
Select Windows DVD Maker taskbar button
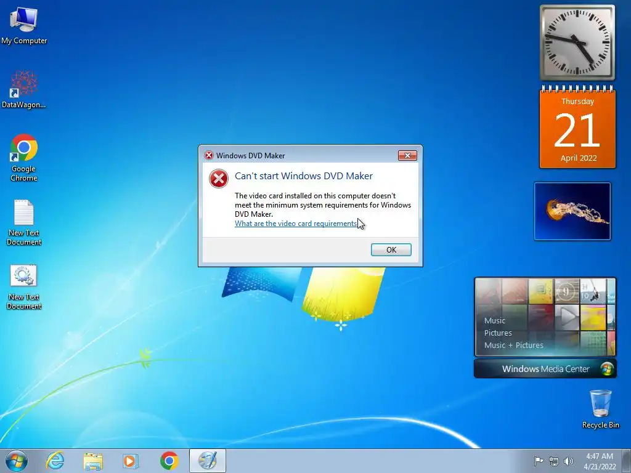[x=208, y=461]
